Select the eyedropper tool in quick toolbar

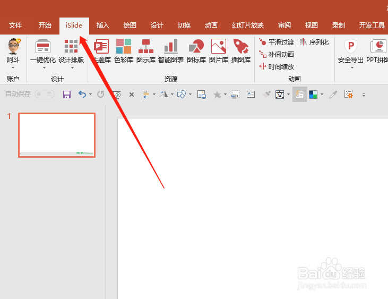pos(333,95)
